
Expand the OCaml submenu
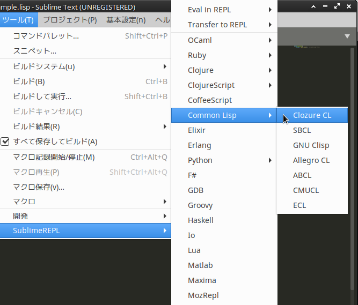pyautogui.click(x=224, y=40)
